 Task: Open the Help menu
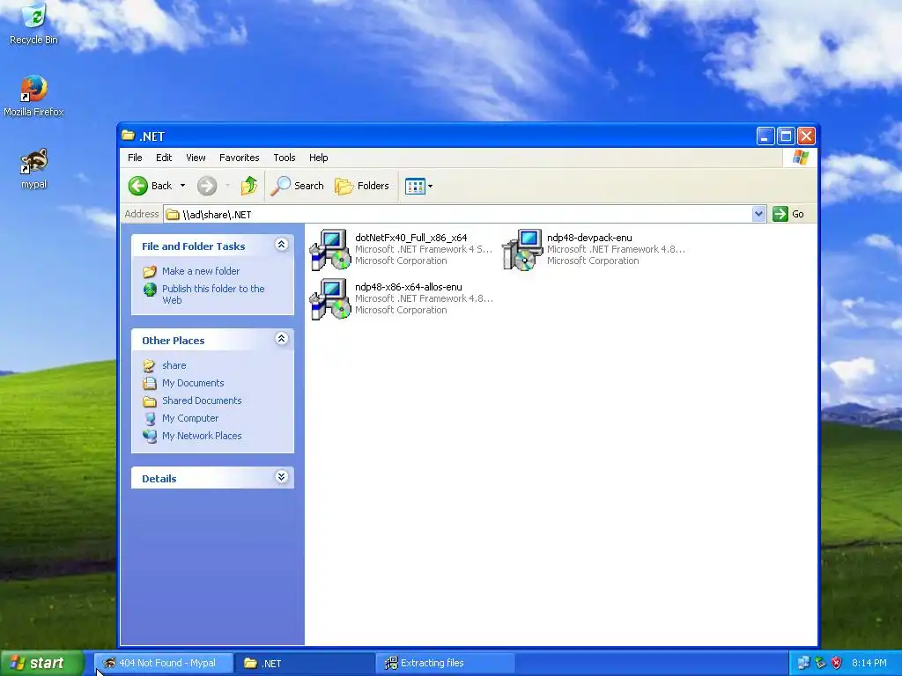(318, 158)
